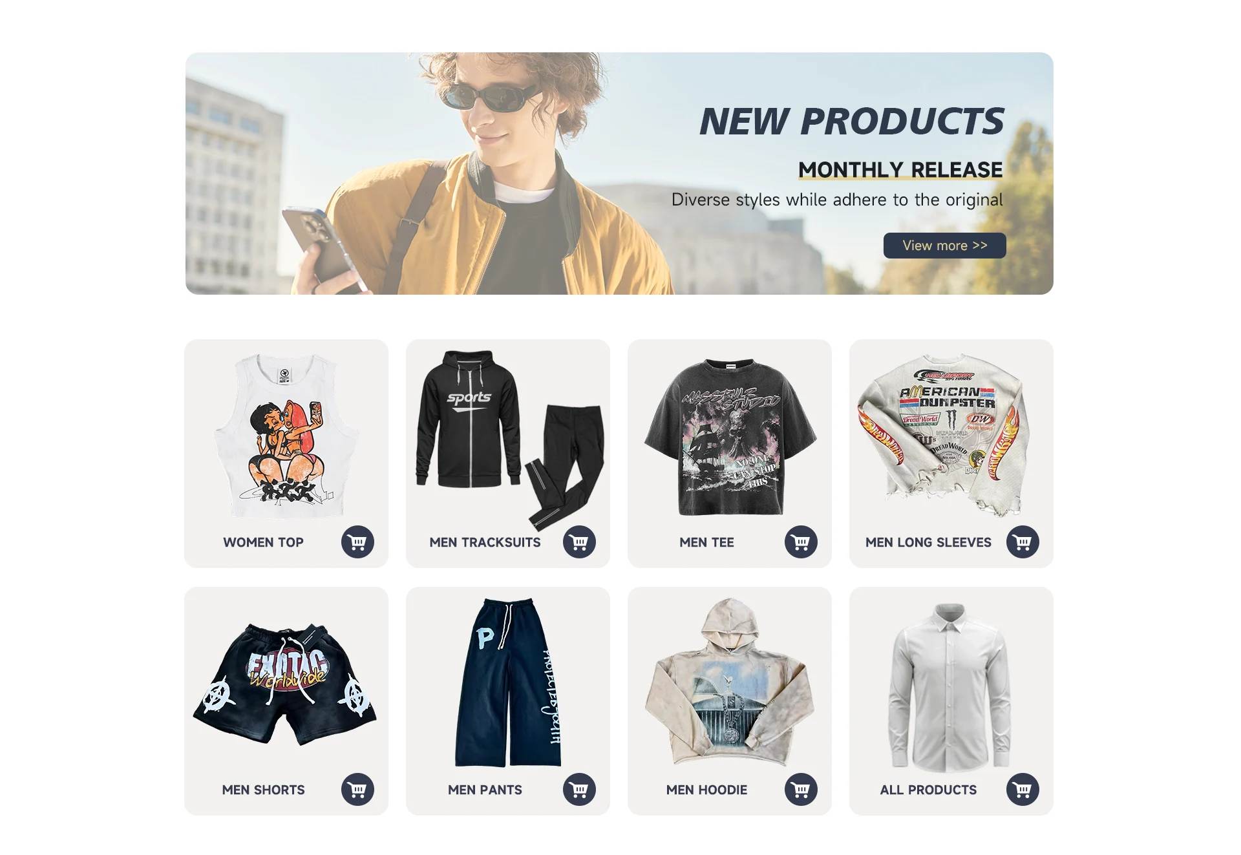Screen dimensions: 1241x855
Task: Open the MEN TEE category label
Action: (706, 542)
